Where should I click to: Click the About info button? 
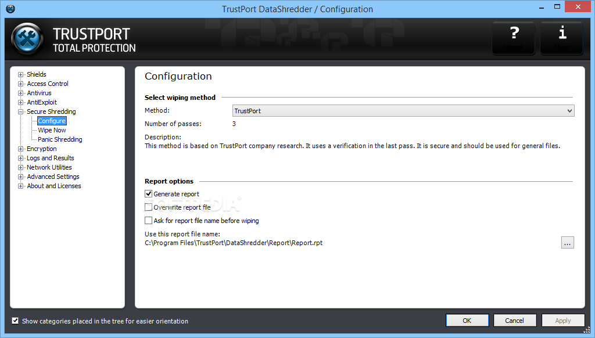tap(562, 38)
